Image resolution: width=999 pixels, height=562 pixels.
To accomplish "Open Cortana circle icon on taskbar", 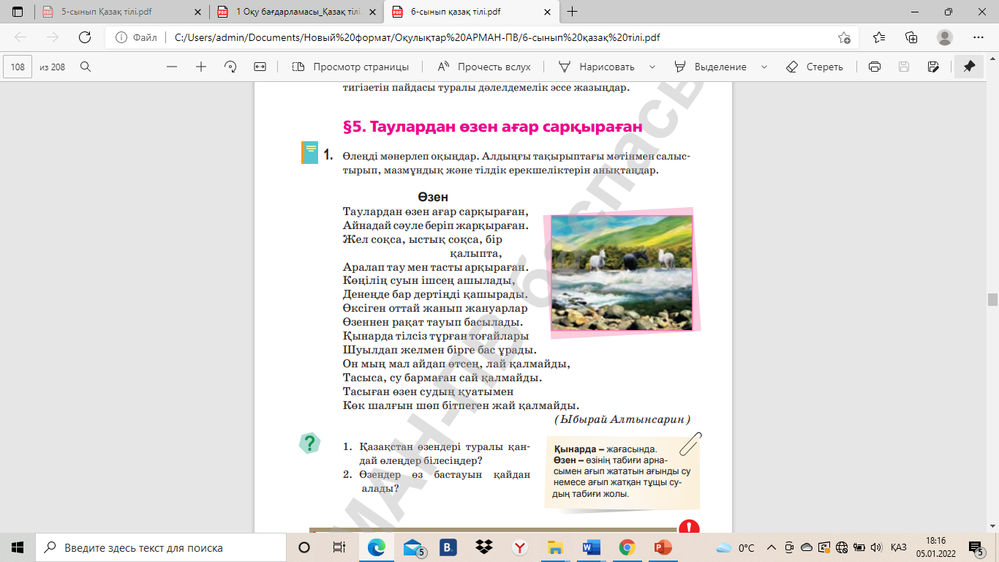I will point(304,547).
